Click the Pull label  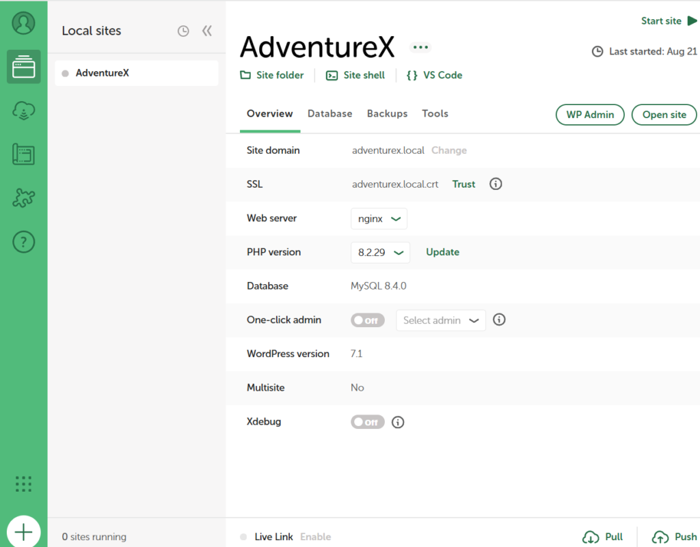coord(614,537)
